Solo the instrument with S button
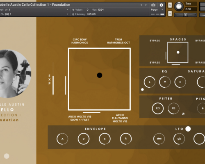The image size is (205, 164). click(170, 5)
